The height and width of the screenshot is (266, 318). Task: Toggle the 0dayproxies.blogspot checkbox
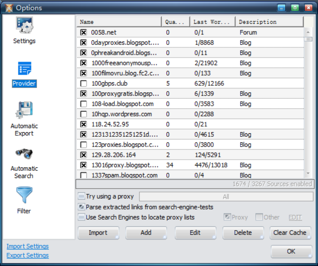point(84,43)
